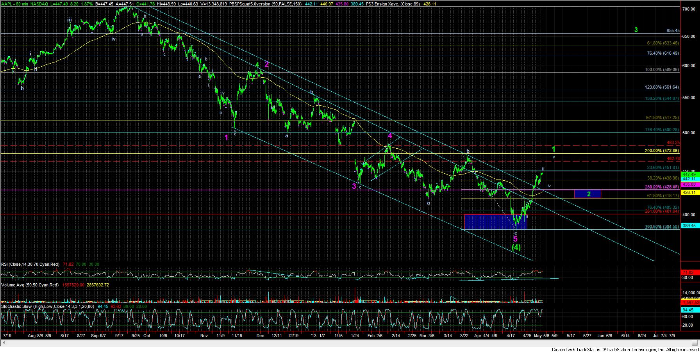The width and height of the screenshot is (700, 352).
Task: Click the cyan 389.45 price tag
Action: 689,226
